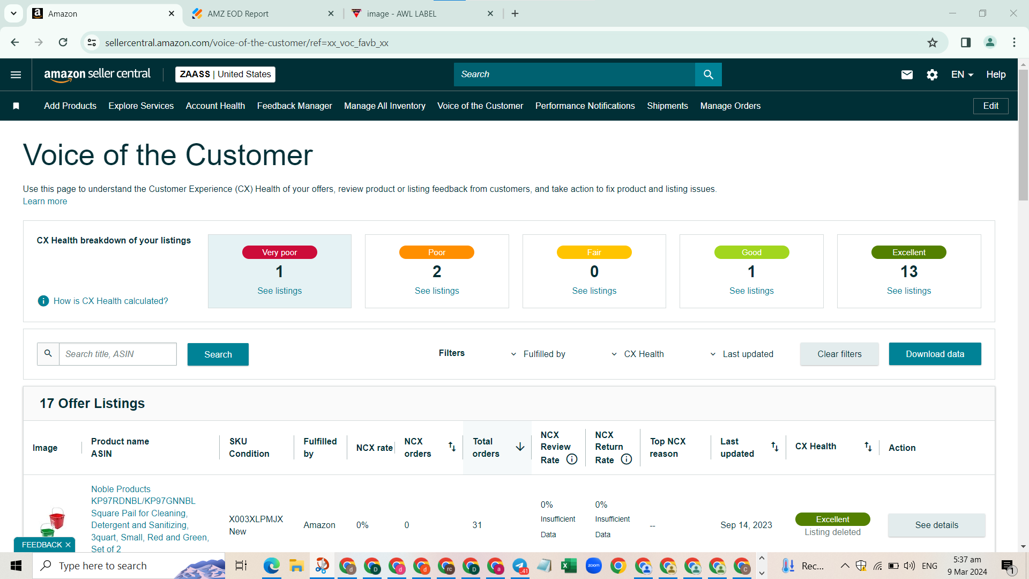Click the info icon beside CX Health calculated

click(x=43, y=301)
